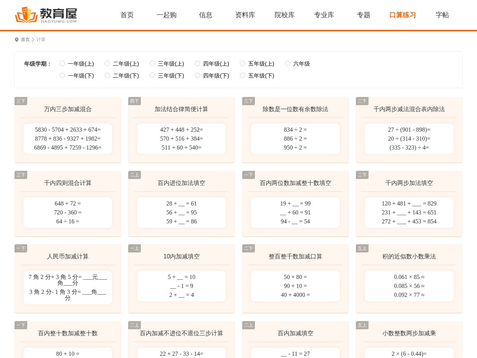Click the sample problem 27 ÷ (901 - 898)=
Image resolution: width=477 pixels, height=358 pixels.
coord(409,130)
